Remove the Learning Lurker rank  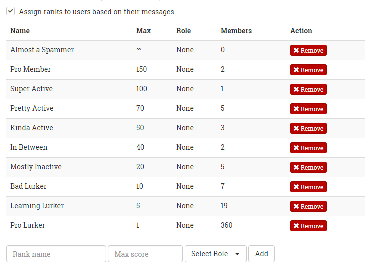pyautogui.click(x=308, y=206)
